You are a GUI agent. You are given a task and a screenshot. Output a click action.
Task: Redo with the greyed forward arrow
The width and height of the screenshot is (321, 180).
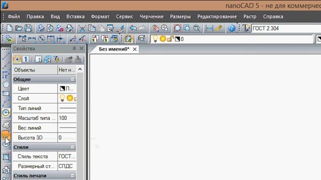142,28
